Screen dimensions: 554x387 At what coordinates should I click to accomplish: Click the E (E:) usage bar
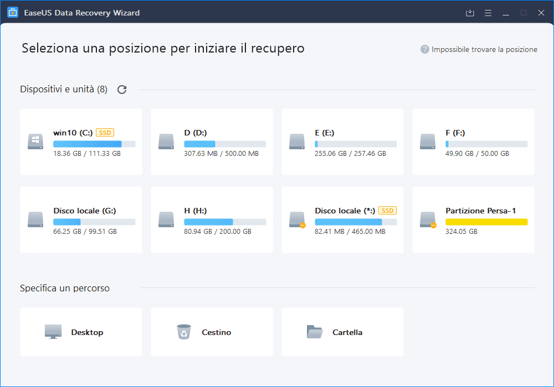pyautogui.click(x=356, y=144)
